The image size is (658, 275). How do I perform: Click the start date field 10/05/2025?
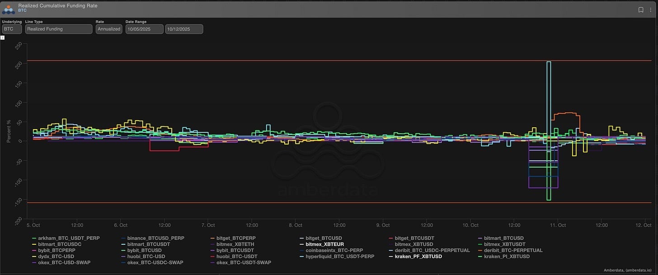pyautogui.click(x=144, y=29)
